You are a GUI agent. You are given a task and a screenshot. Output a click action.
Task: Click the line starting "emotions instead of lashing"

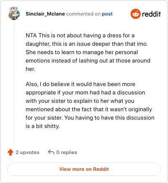pos(88,61)
